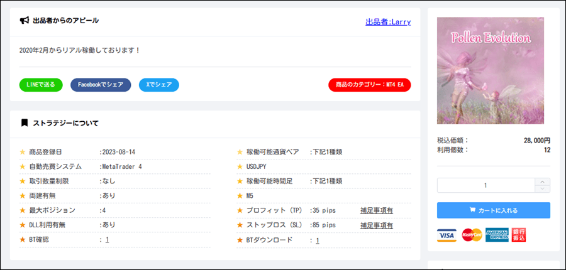Click the quantity input field
This screenshot has height=270, width=566.
[x=486, y=185]
